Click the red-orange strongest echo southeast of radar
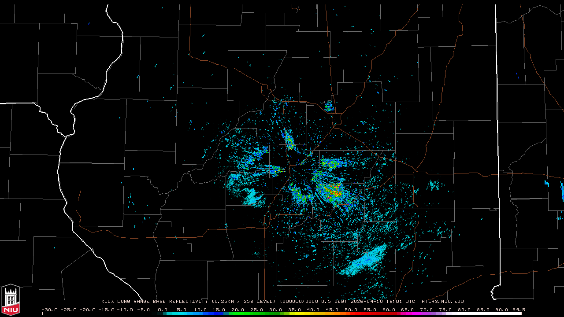The height and width of the screenshot is (317, 564). point(333,191)
